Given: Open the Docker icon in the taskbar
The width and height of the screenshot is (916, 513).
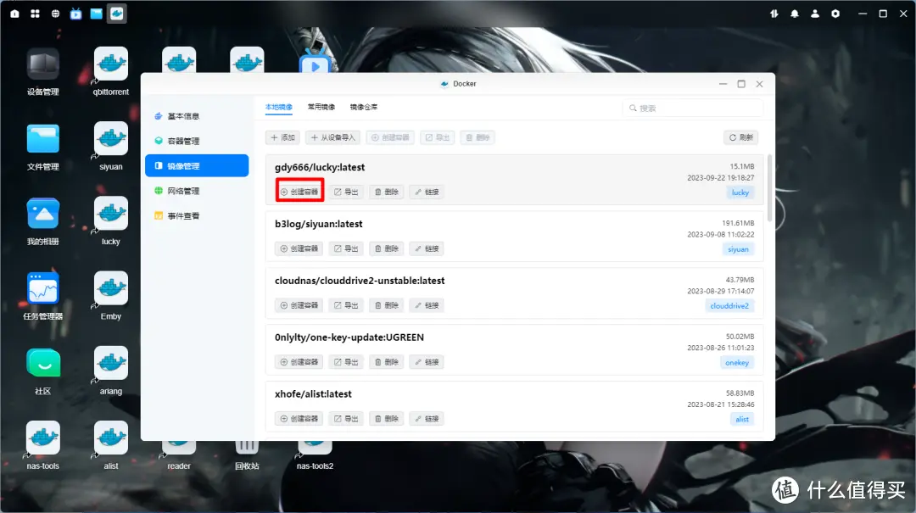Looking at the screenshot, I should 116,14.
